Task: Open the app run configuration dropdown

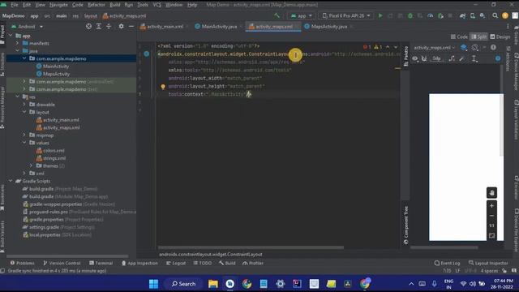Action: tap(301, 15)
